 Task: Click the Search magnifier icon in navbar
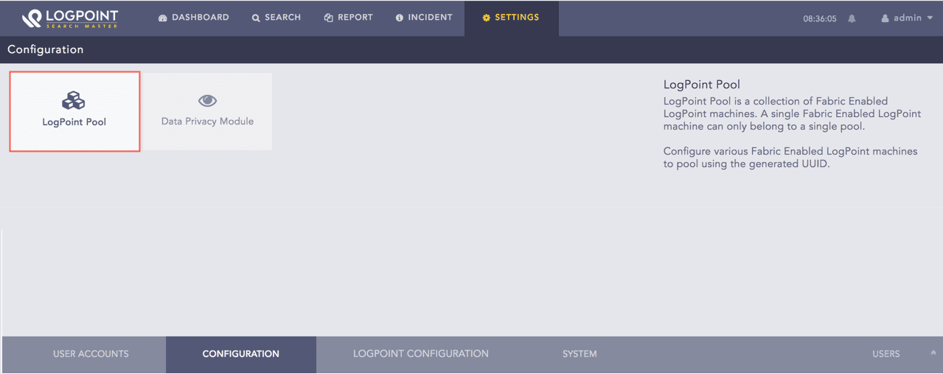click(256, 18)
